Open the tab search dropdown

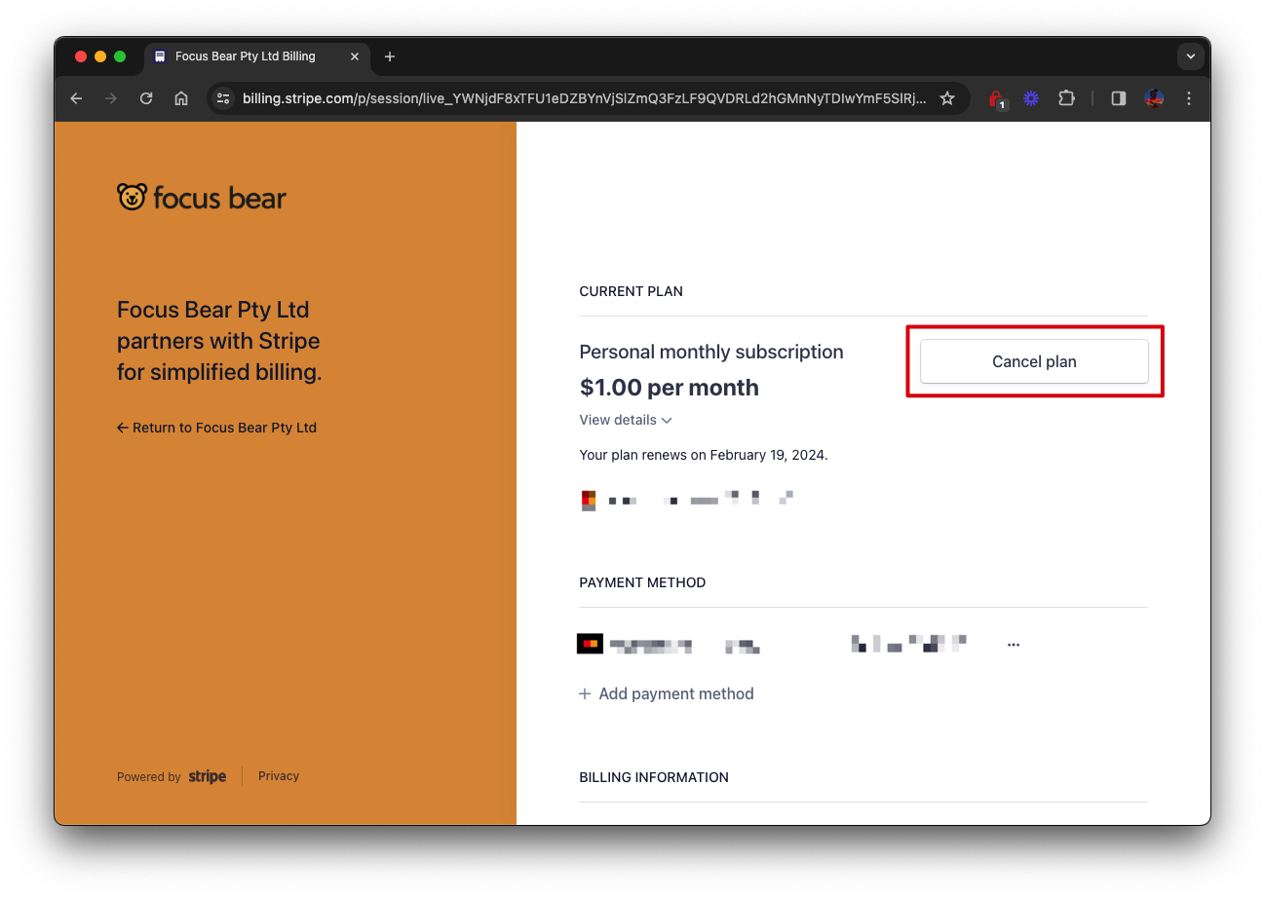(1190, 56)
